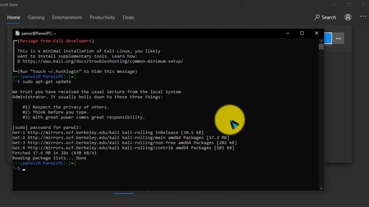Viewport: 369px width, 207px height.
Task: Click the terminal scrollbar down arrow
Action: pos(321,188)
